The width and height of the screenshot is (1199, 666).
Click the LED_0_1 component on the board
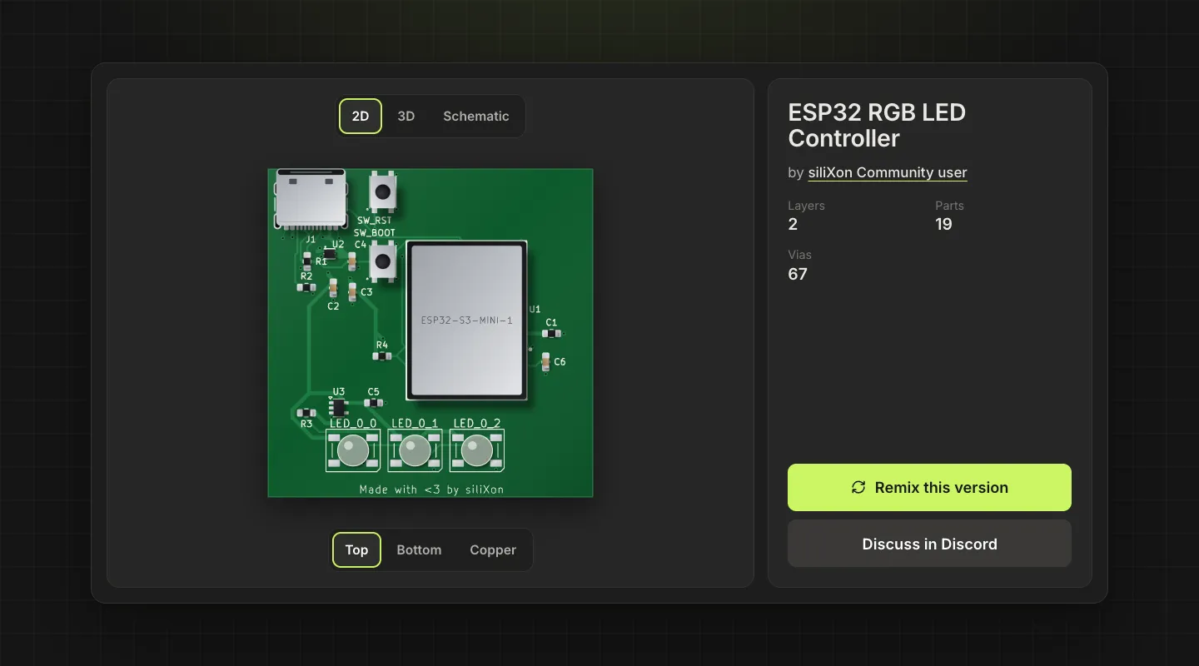415,450
